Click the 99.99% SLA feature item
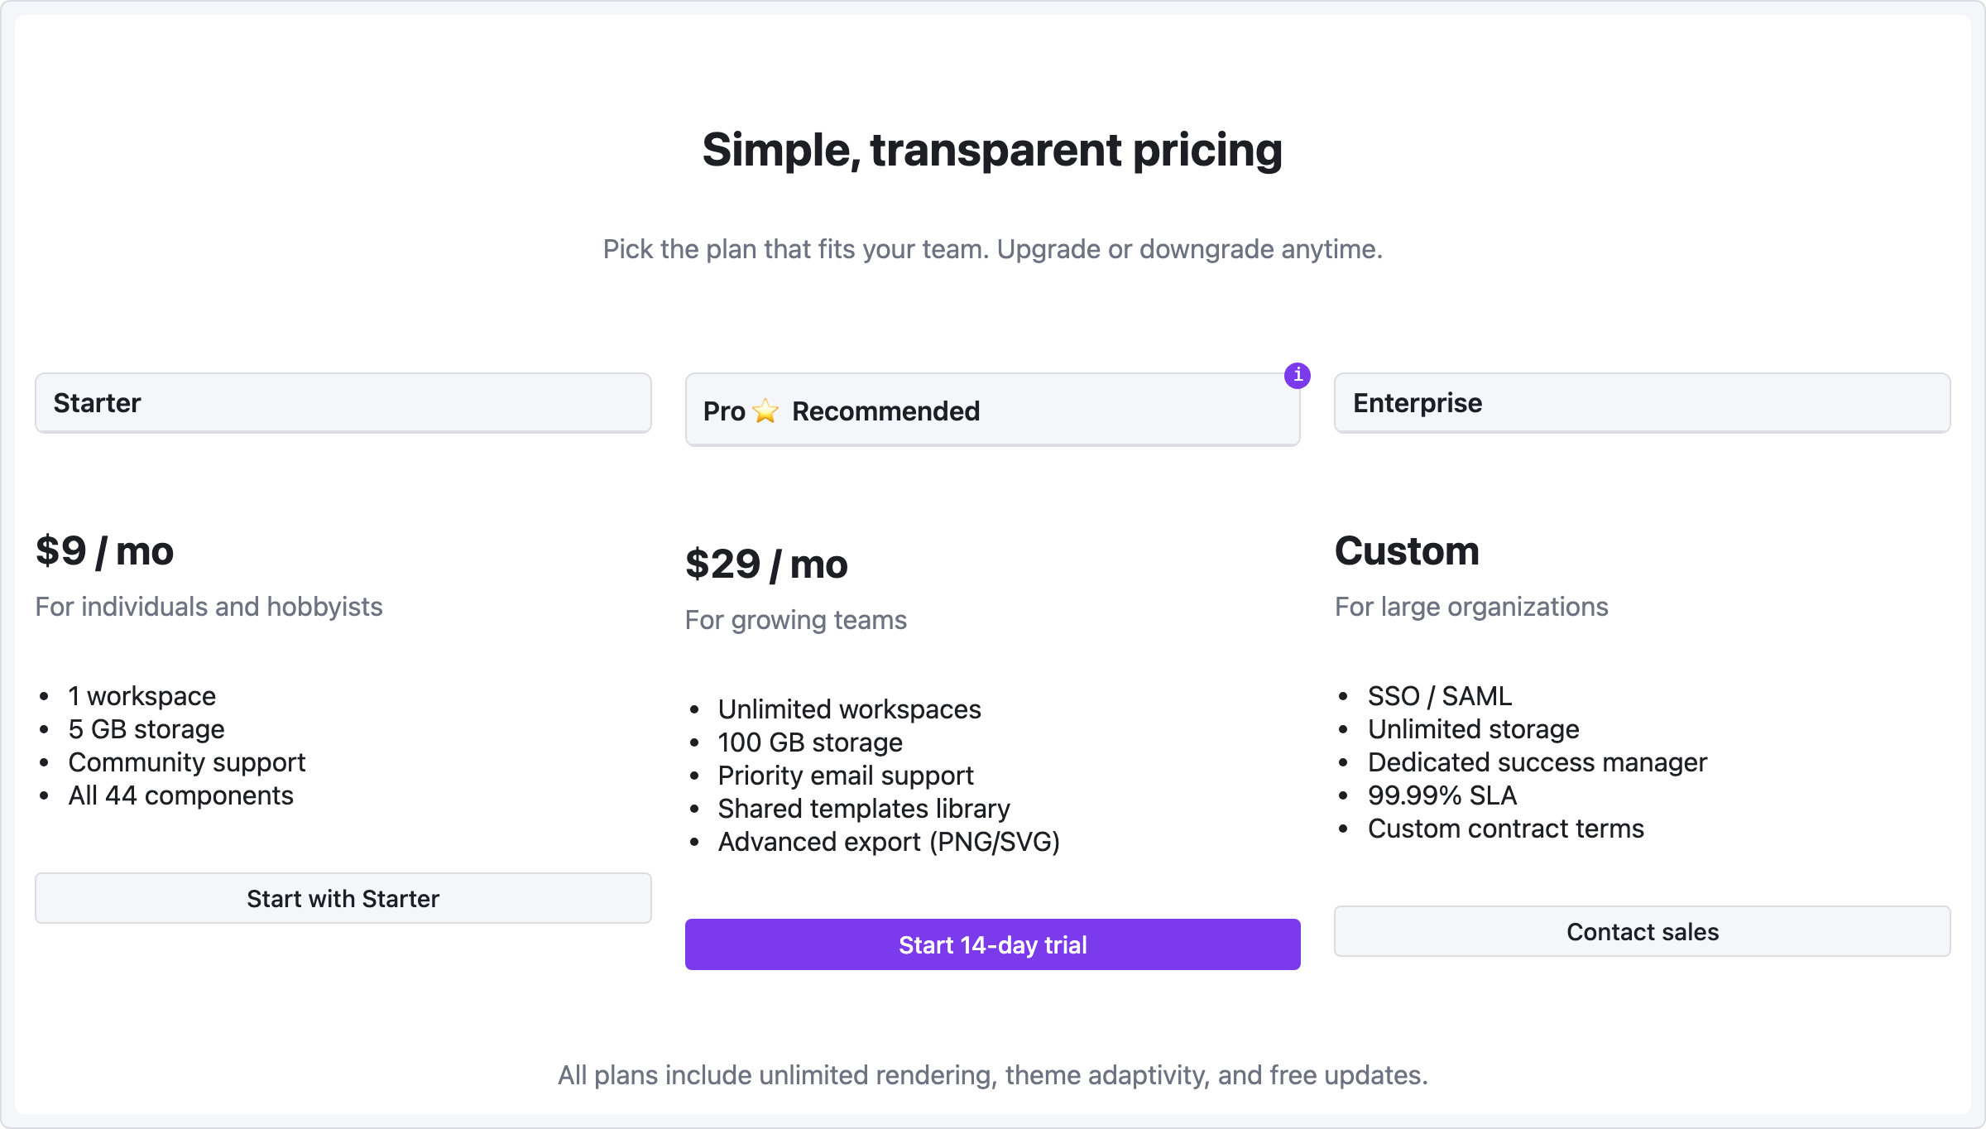 coord(1442,795)
